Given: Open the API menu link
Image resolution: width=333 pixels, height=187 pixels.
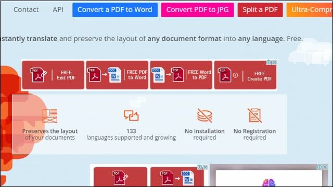Looking at the screenshot, I should point(58,9).
